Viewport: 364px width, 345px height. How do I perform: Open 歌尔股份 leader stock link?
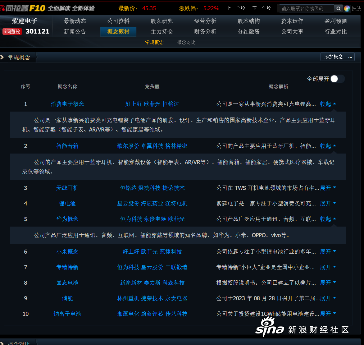click(x=128, y=146)
